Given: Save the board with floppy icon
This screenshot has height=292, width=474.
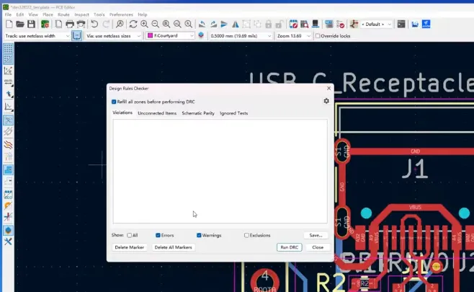Looking at the screenshot, I should pyautogui.click(x=31, y=25).
